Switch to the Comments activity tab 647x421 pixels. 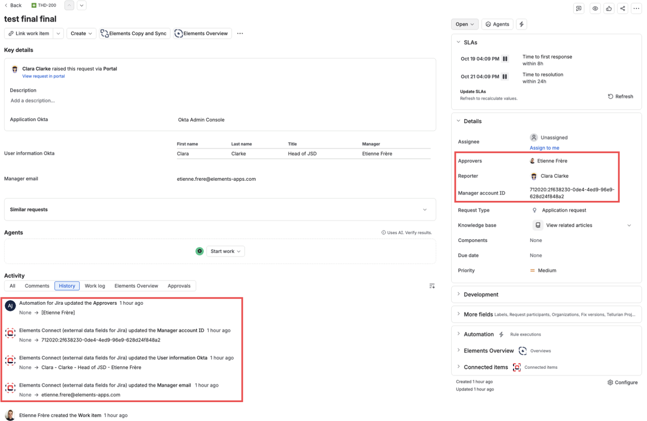point(37,286)
